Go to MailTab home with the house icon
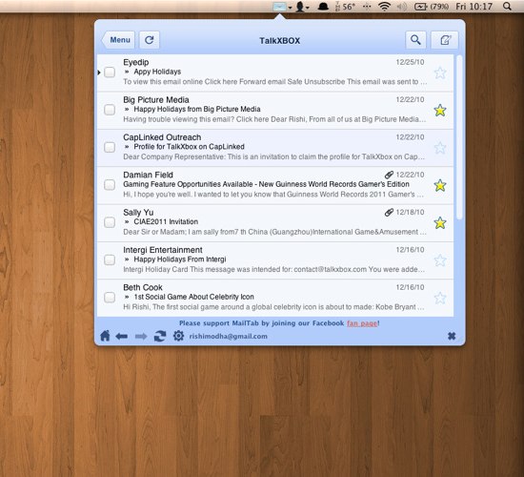Viewport: 524px width, 477px height. (105, 336)
